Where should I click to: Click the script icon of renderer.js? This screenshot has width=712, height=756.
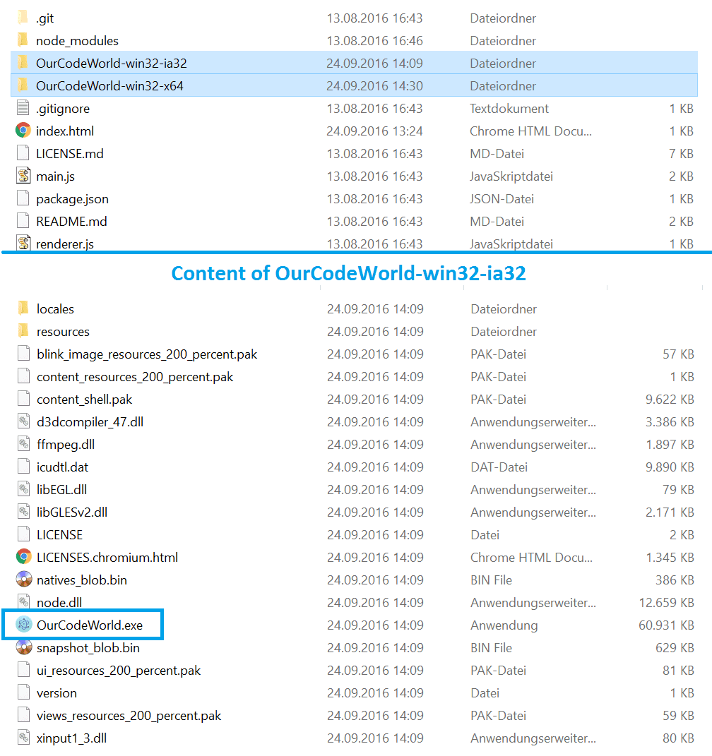[23, 244]
